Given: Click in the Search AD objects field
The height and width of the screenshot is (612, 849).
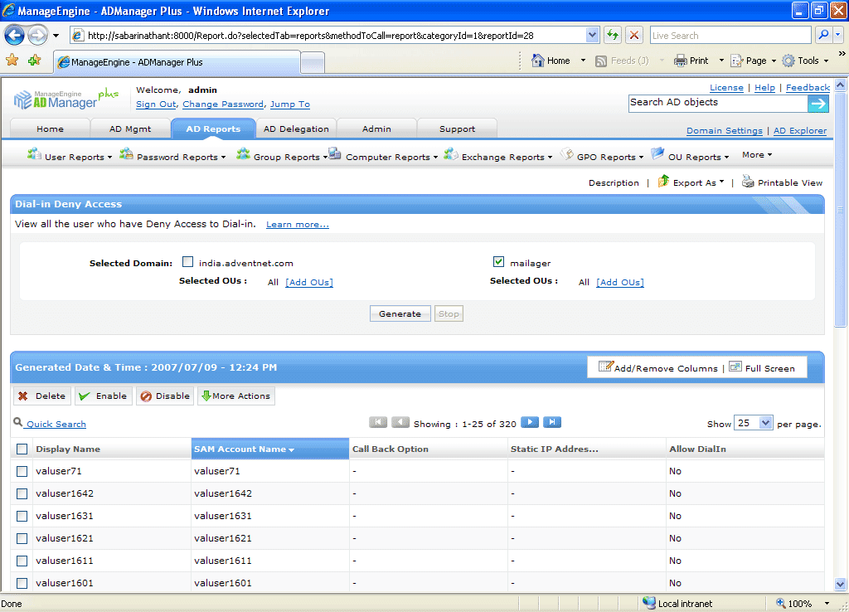Looking at the screenshot, I should [718, 104].
